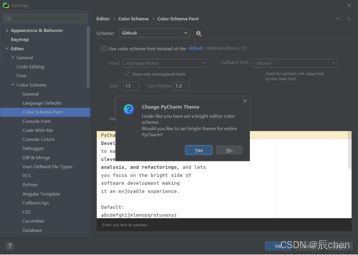This screenshot has height=255, width=358.
Task: Click Editor in the breadcrumb
Action: click(x=103, y=19)
